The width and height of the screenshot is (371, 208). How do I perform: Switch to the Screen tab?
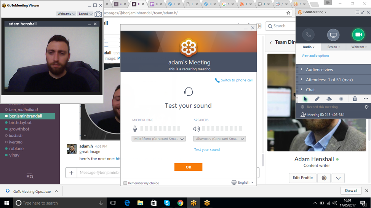333,47
